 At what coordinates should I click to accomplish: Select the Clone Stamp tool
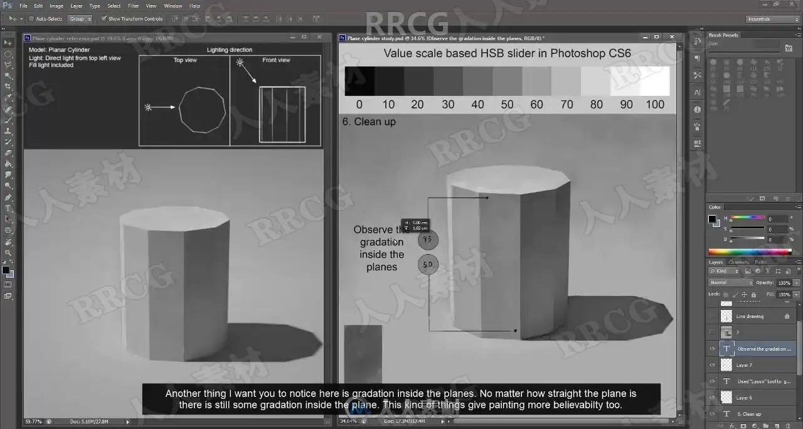click(8, 130)
